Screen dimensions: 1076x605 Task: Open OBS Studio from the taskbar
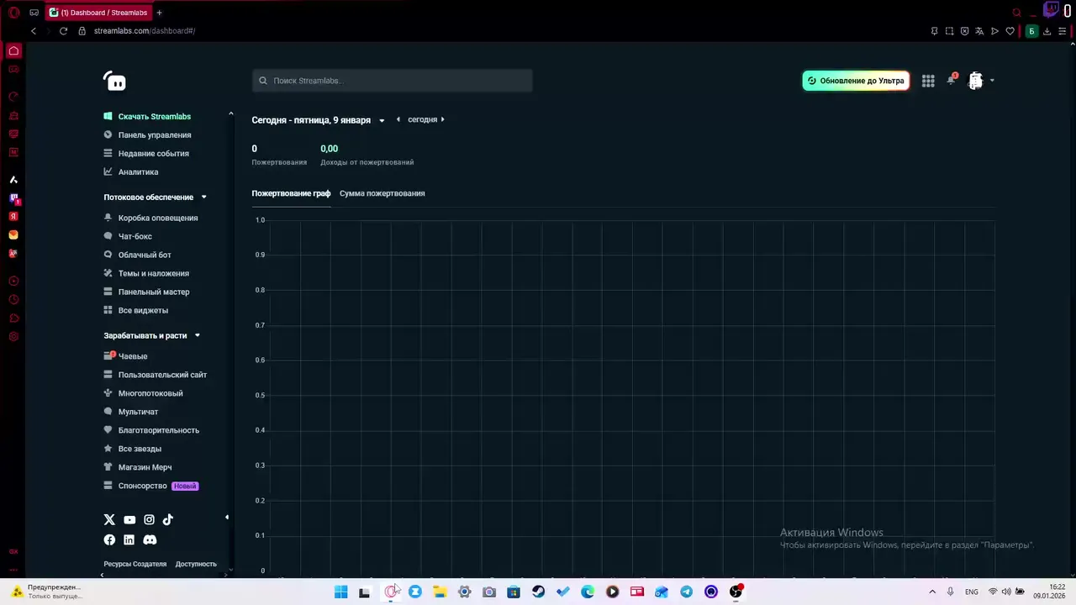pos(736,592)
